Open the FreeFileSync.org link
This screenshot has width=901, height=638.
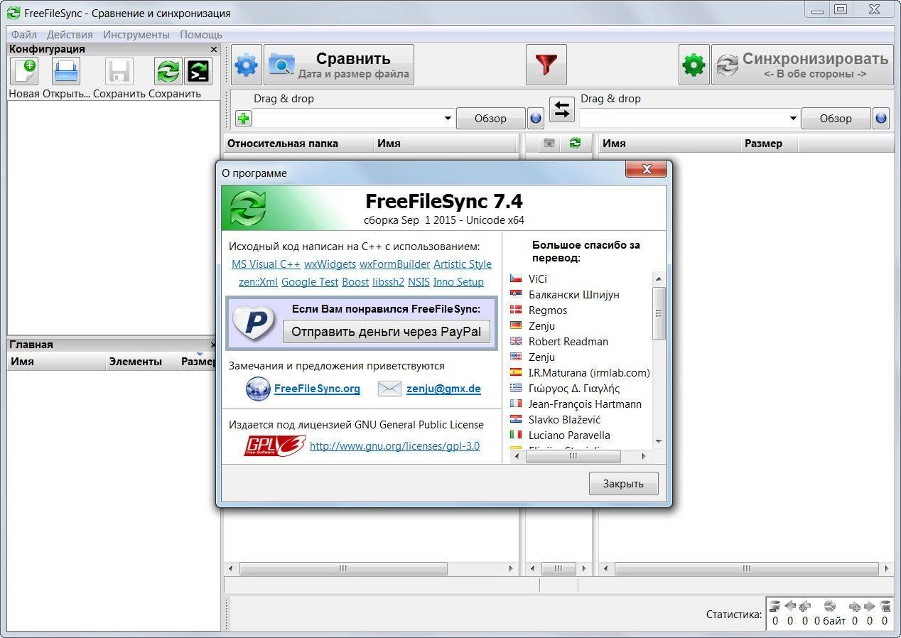pyautogui.click(x=317, y=389)
